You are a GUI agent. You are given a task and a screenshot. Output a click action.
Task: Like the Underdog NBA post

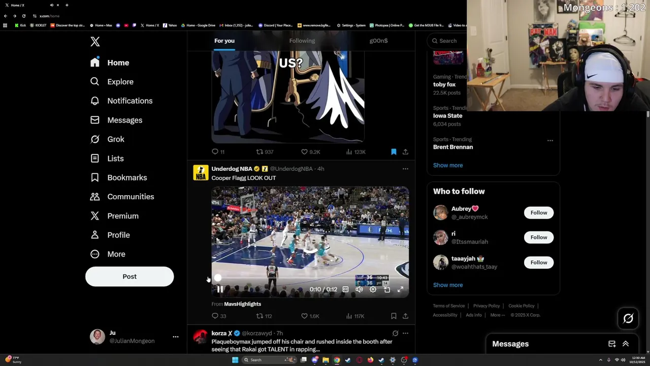pyautogui.click(x=310, y=316)
